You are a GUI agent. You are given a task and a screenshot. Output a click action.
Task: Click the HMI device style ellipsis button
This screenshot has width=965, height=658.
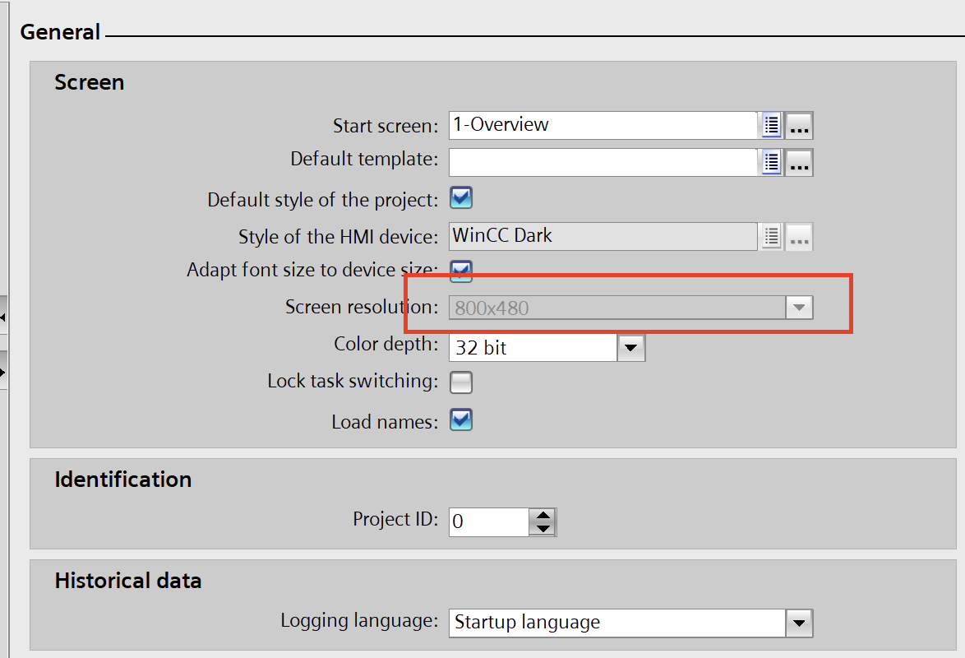click(x=800, y=237)
